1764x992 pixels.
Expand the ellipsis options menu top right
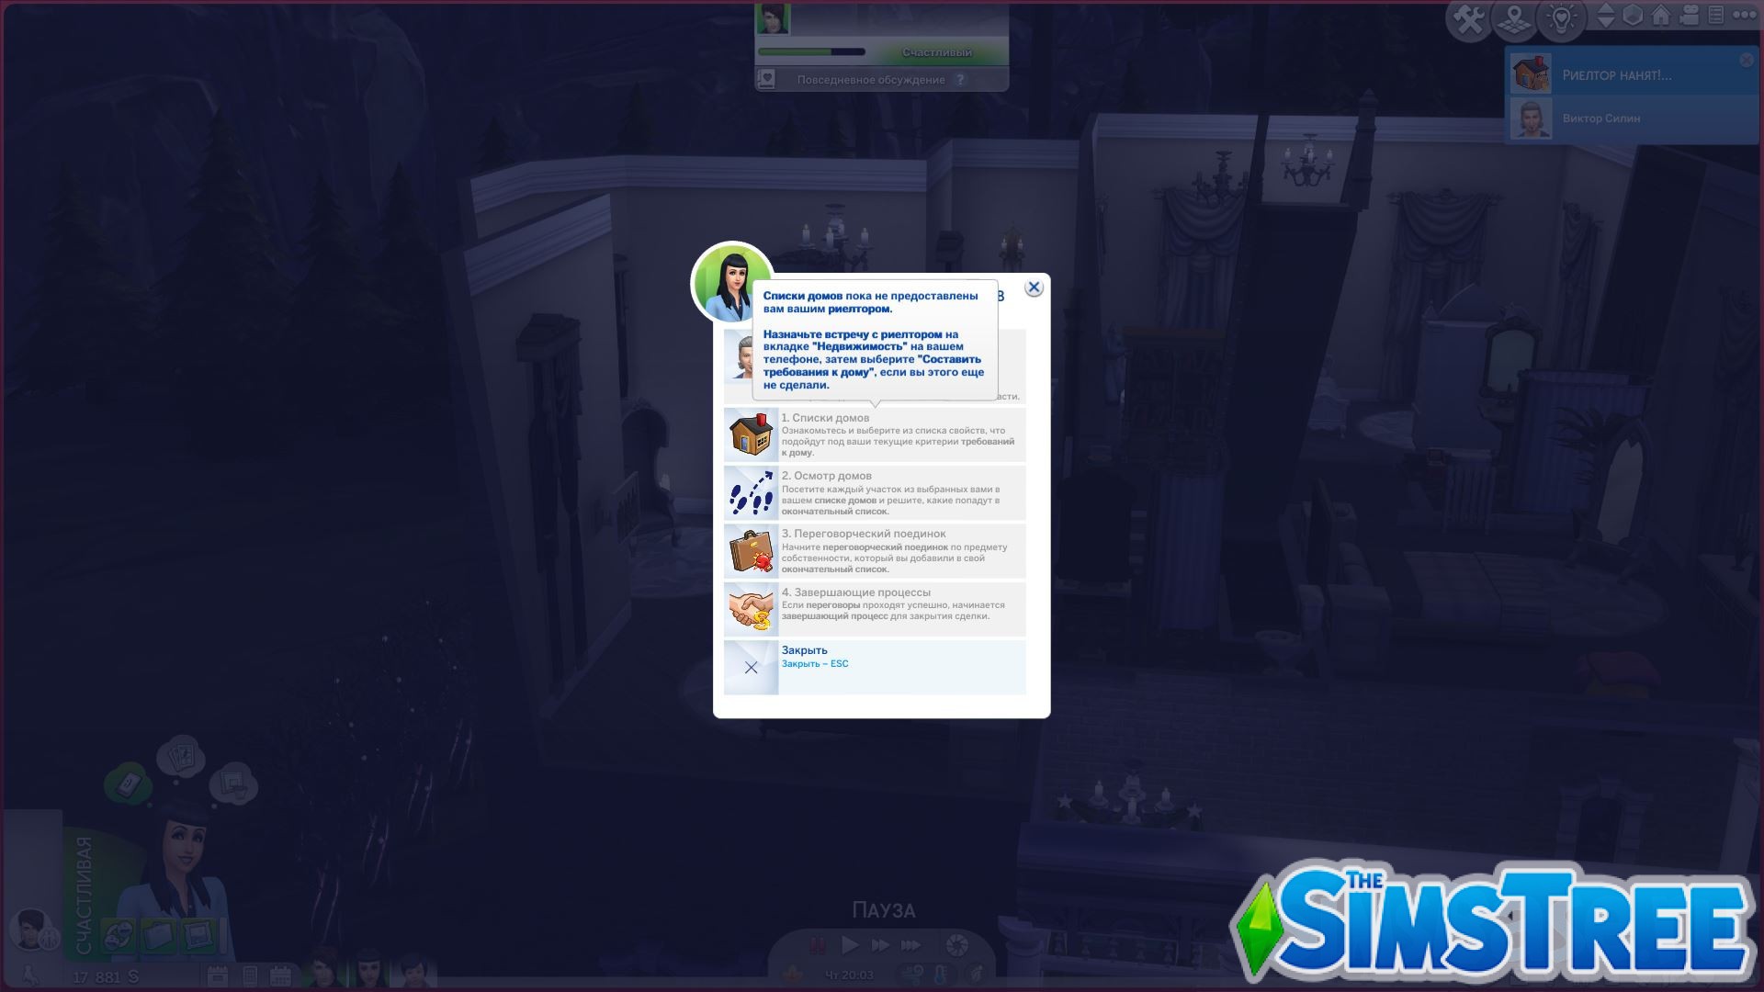[1746, 14]
